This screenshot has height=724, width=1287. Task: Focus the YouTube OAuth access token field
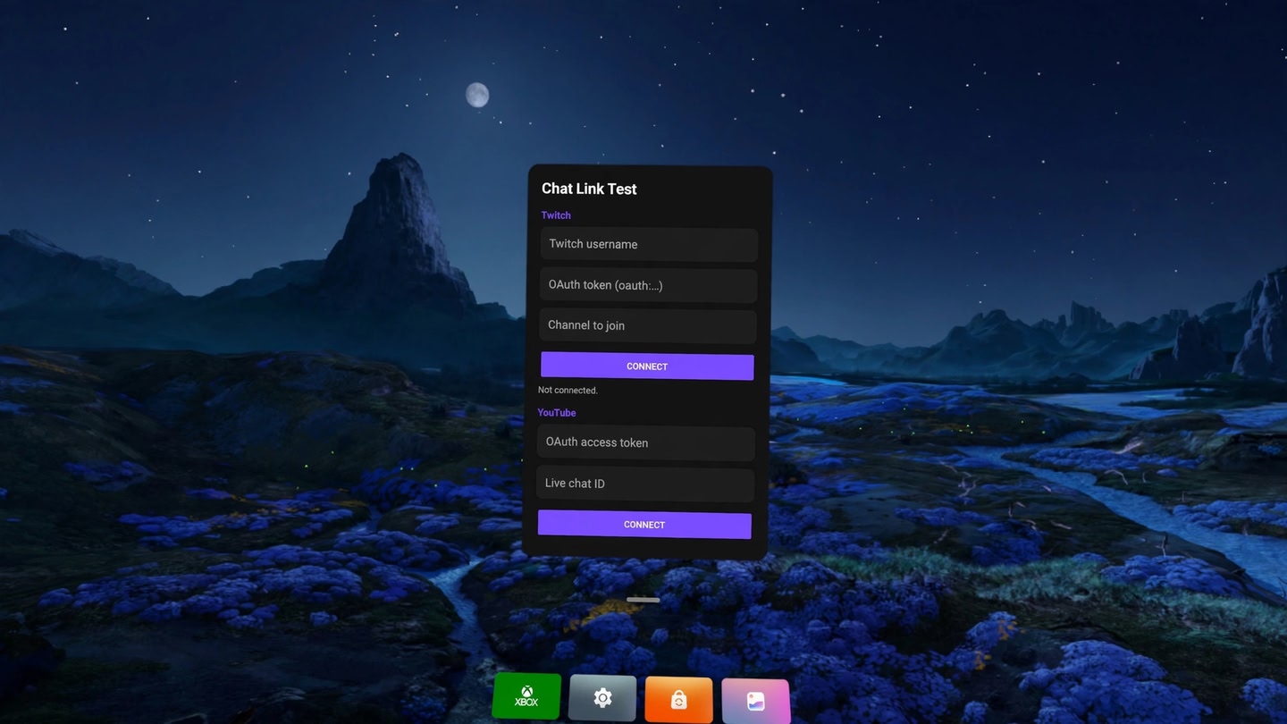(646, 442)
